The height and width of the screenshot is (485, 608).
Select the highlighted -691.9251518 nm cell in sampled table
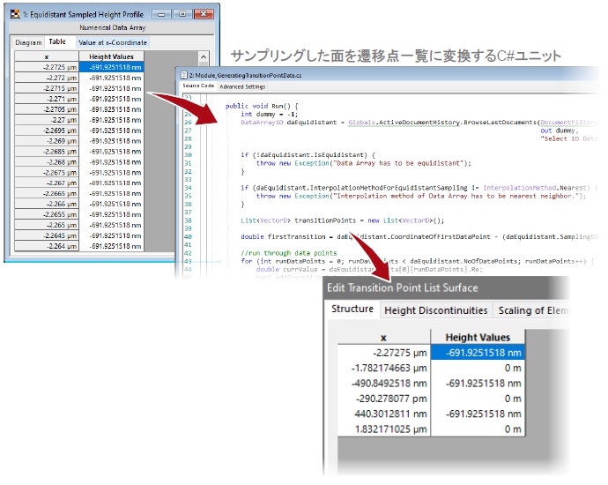111,67
